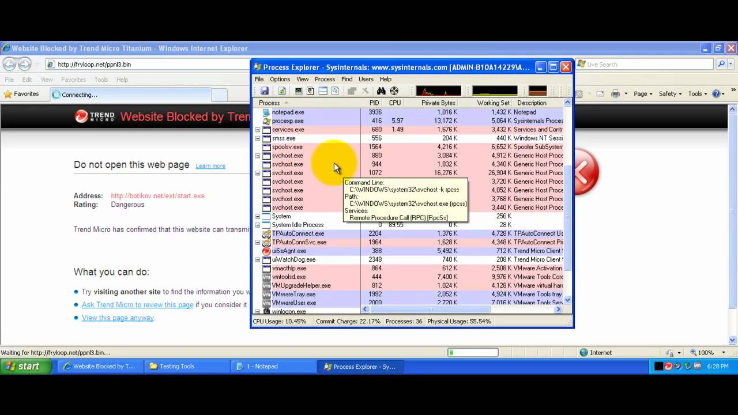Screen dimensions: 738x415
Task: Toggle the Show Lower Pane toolbar icon
Action: coord(323,91)
